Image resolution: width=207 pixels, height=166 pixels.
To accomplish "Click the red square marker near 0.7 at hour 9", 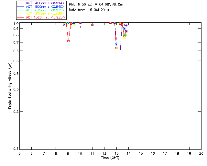I will tap(68, 41).
